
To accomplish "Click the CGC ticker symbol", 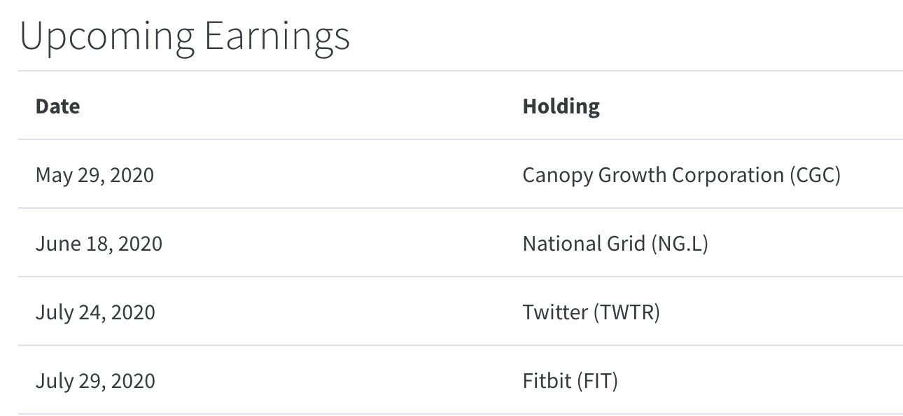I will coord(815,174).
